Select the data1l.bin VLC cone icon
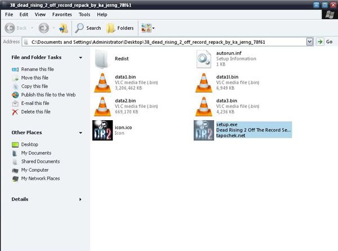The height and width of the screenshot is (251, 338). (204, 83)
